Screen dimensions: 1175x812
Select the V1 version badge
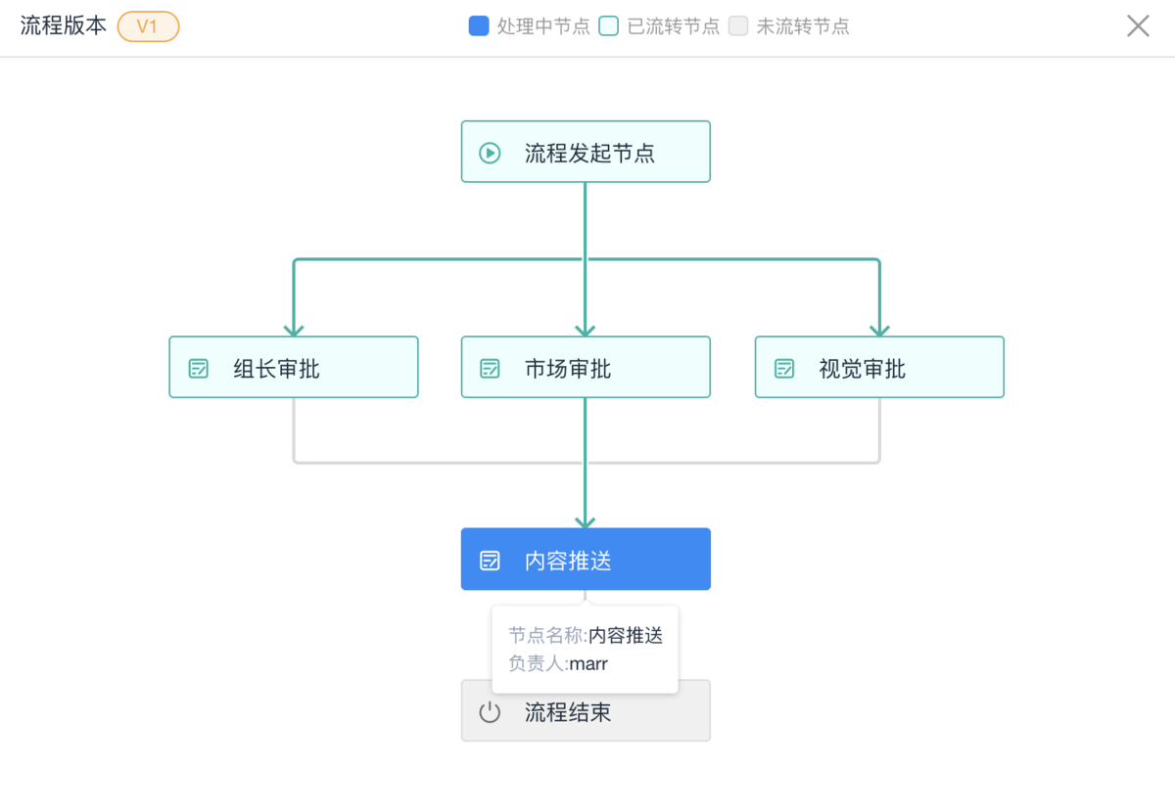point(148,26)
